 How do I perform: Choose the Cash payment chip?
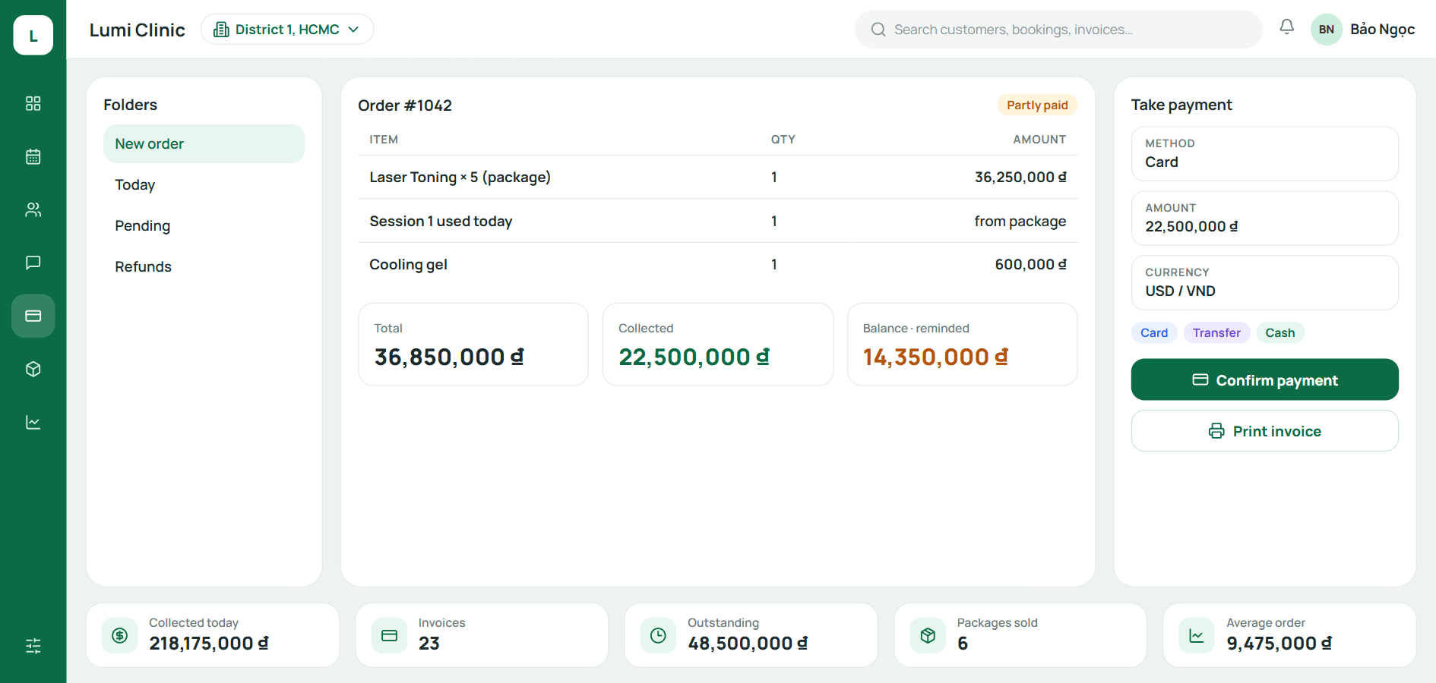(x=1280, y=332)
